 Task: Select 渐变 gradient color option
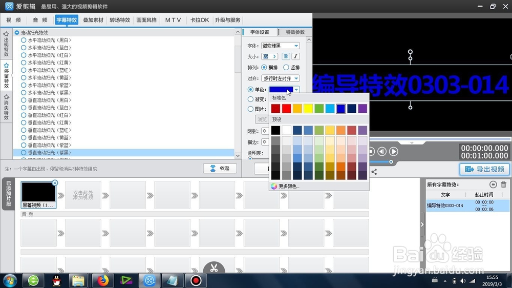[x=257, y=99]
